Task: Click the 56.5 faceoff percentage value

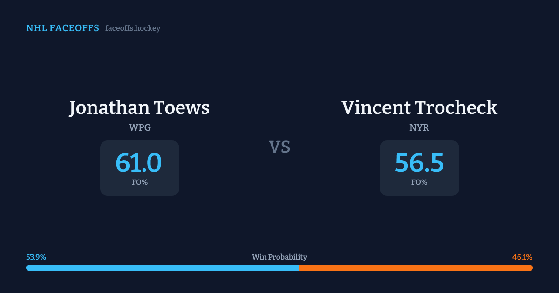Action: pos(419,163)
